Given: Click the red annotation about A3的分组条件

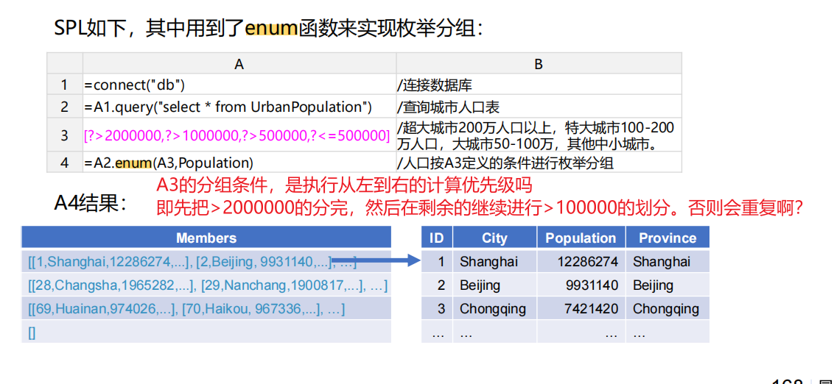Looking at the screenshot, I should click(344, 185).
